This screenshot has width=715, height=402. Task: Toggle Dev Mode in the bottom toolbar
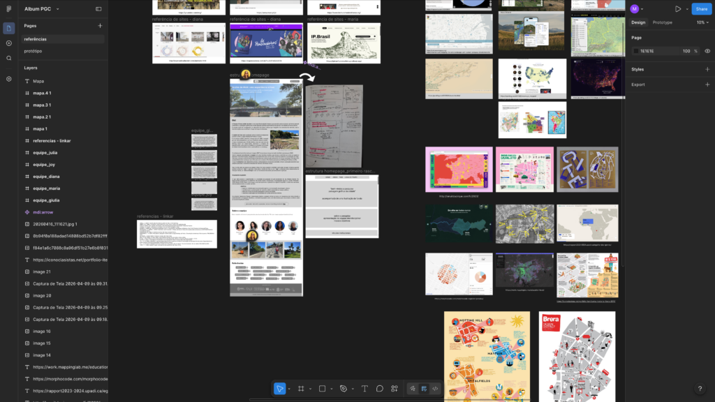point(435,389)
